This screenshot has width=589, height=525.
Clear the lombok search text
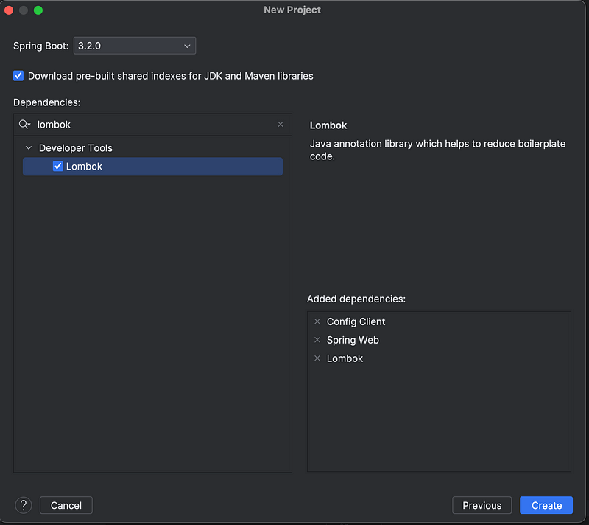tap(281, 125)
